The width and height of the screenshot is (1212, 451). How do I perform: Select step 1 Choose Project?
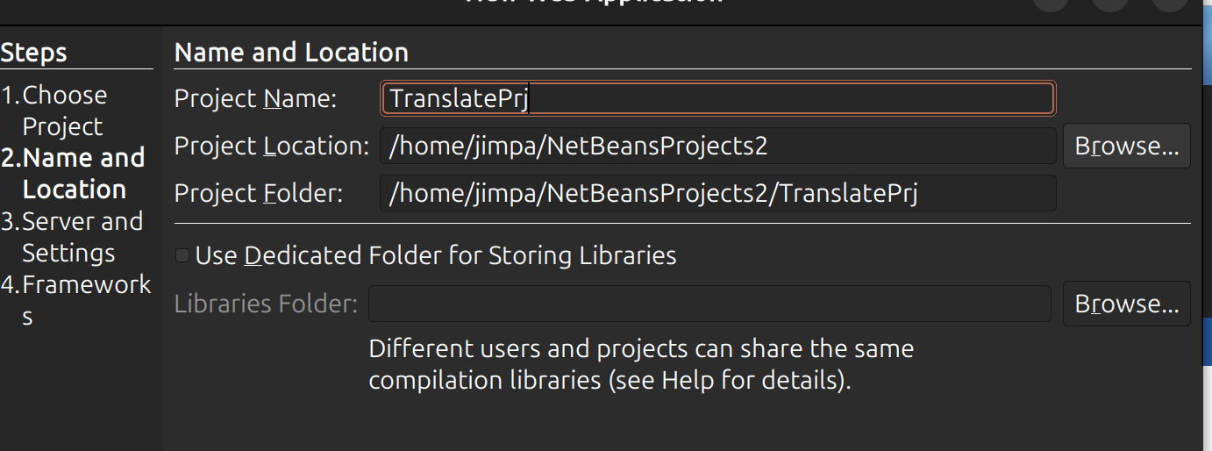coord(64,111)
